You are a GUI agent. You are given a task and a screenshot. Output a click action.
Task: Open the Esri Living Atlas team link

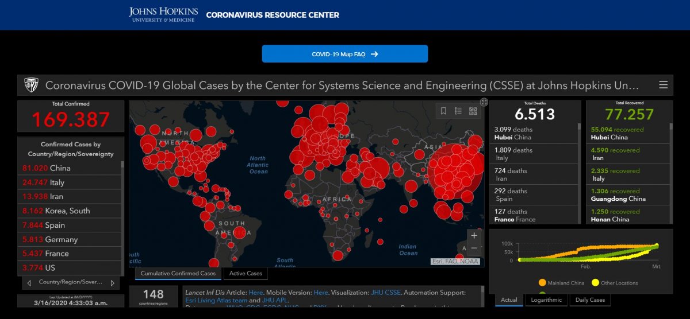tap(216, 300)
